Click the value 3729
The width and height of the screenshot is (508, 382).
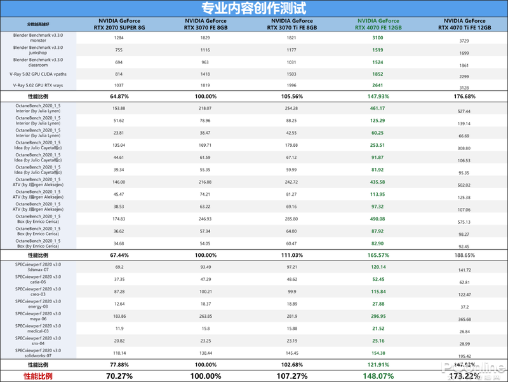tap(464, 41)
